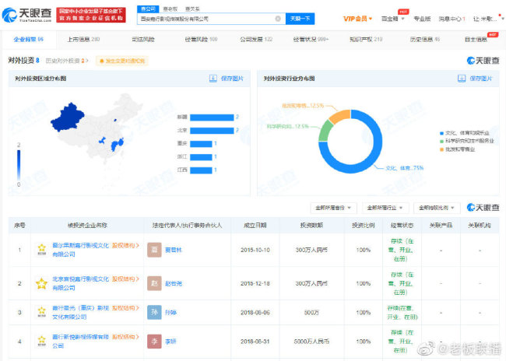Click the Tianyancha logo in the header

click(x=26, y=15)
